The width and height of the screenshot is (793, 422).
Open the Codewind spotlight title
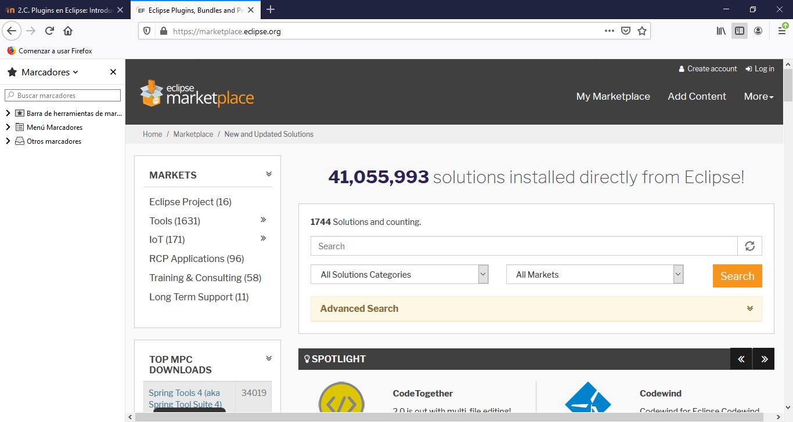pyautogui.click(x=661, y=394)
